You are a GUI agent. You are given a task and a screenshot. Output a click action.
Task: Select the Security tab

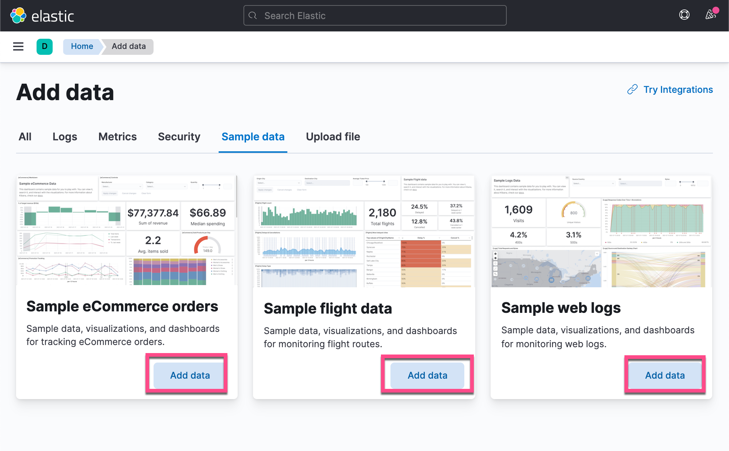click(x=179, y=137)
